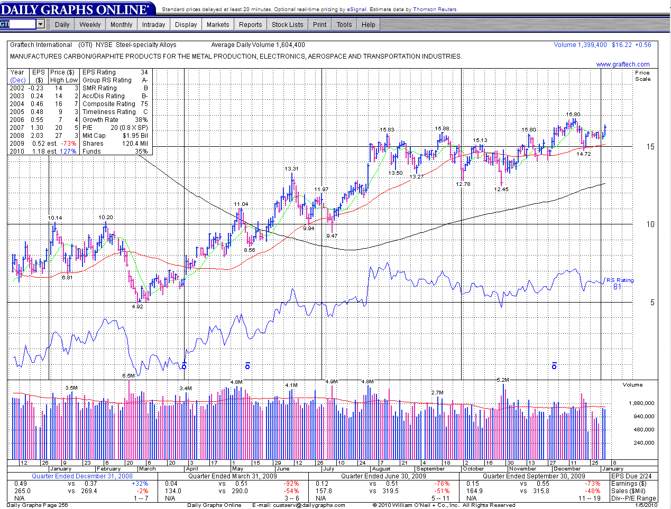Screen dimensions: 671x509
Task: Follow the Thomson Reuters link
Action: (x=435, y=10)
